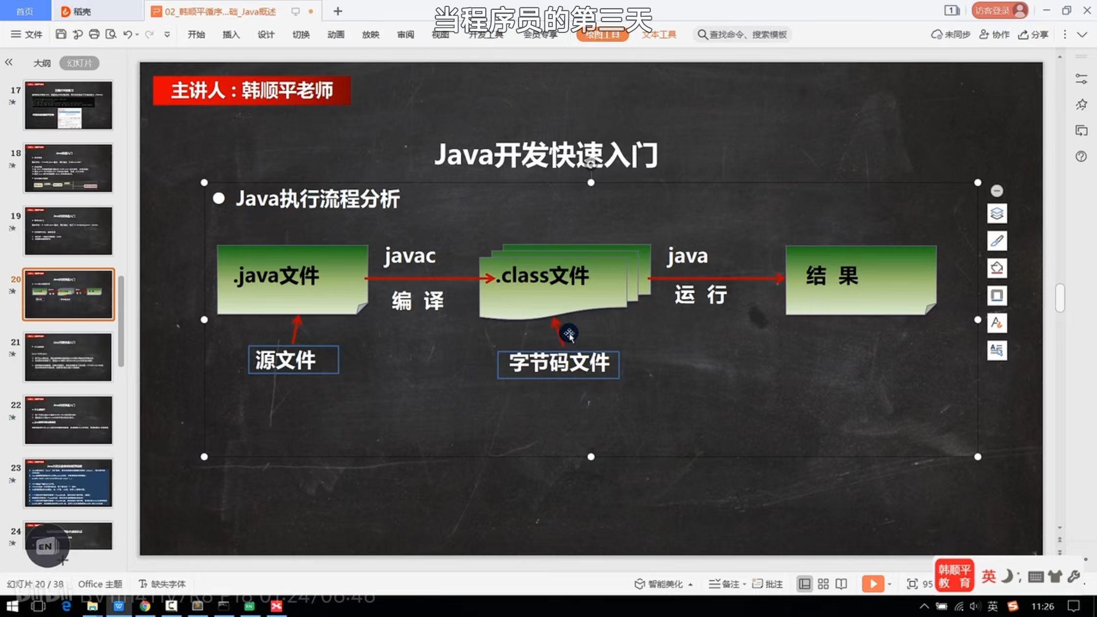Click the shape outline floating icon
Image resolution: width=1097 pixels, height=617 pixels.
997,296
